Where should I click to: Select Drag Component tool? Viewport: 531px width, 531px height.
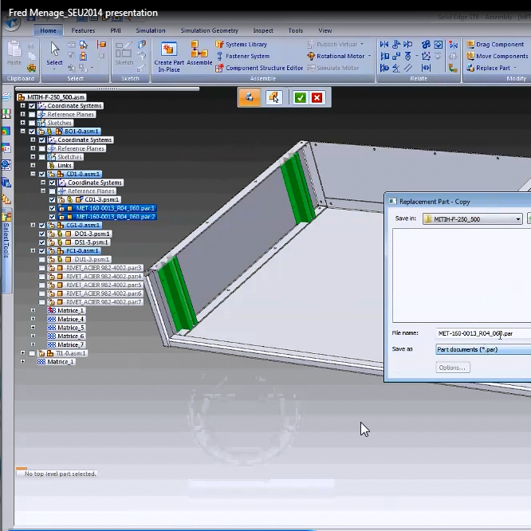pyautogui.click(x=495, y=45)
